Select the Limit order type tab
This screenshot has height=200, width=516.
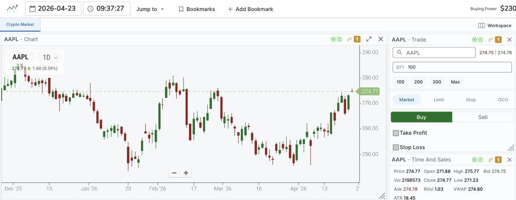tap(439, 100)
